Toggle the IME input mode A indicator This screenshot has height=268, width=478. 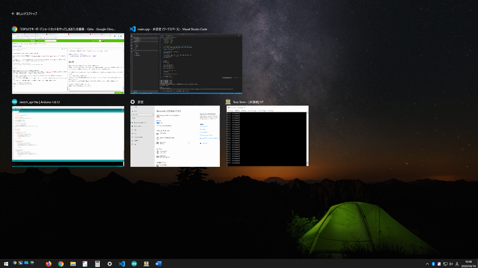pos(457,264)
